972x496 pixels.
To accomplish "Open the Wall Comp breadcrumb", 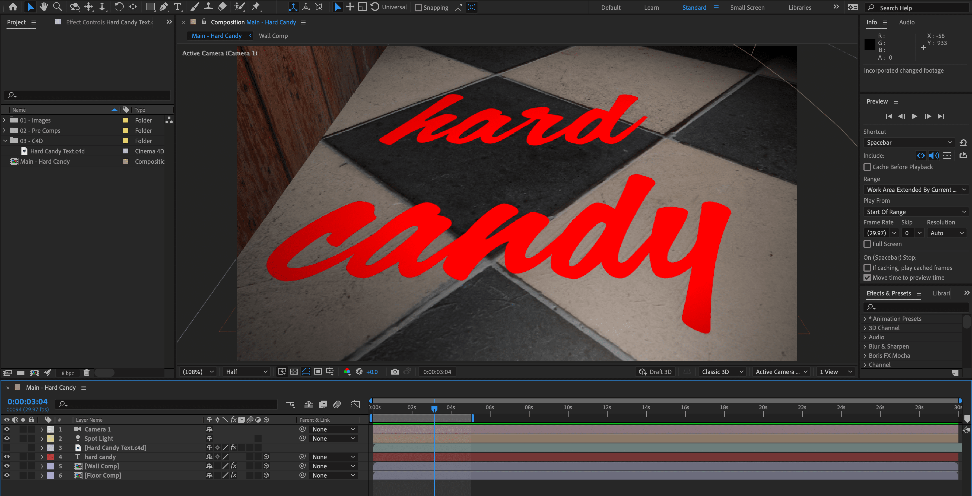I will click(273, 36).
